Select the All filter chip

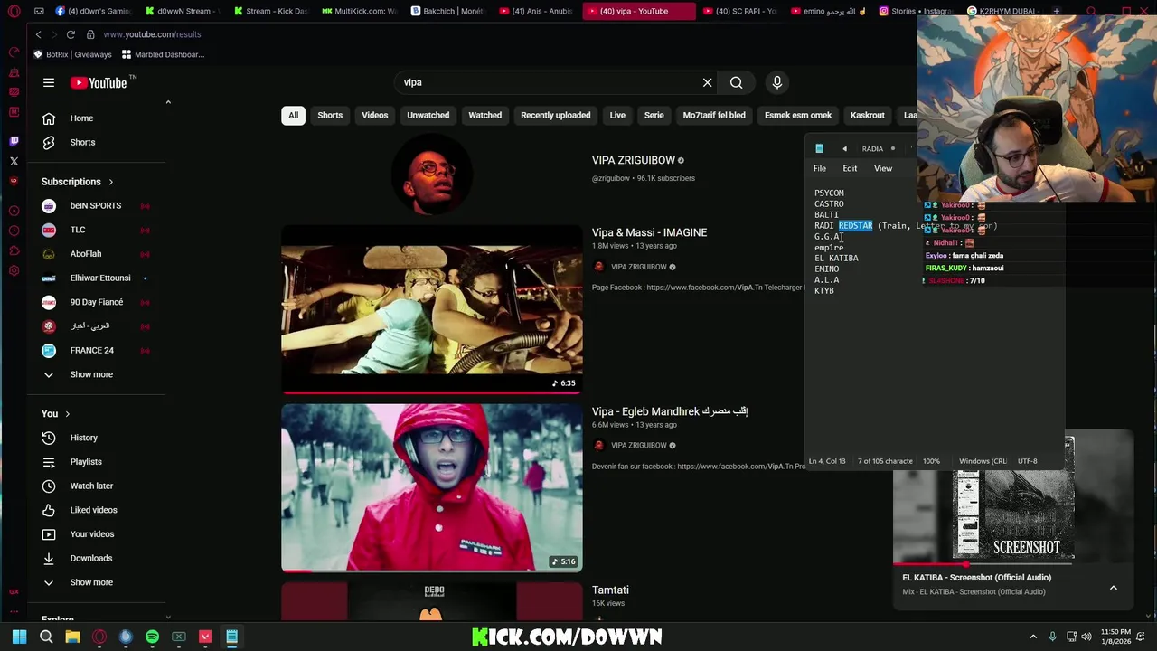pos(293,115)
